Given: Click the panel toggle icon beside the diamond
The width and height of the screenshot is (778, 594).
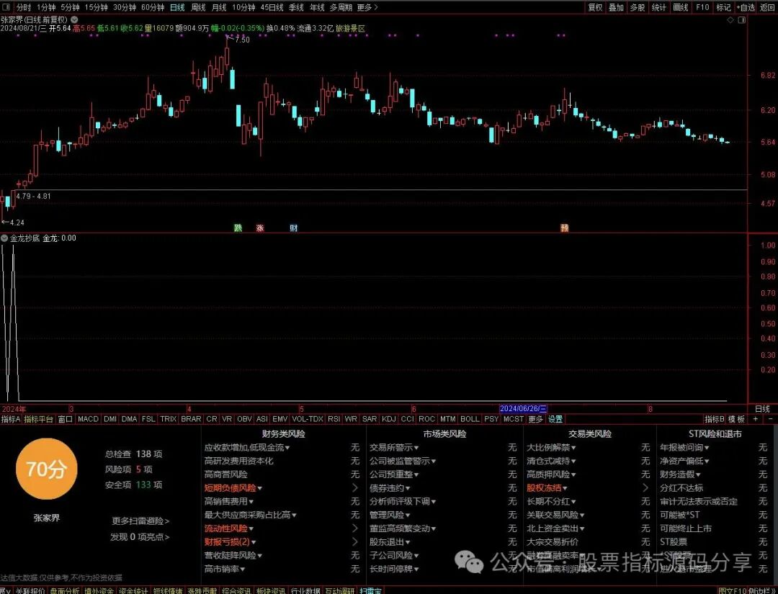Looking at the screenshot, I should (742, 20).
